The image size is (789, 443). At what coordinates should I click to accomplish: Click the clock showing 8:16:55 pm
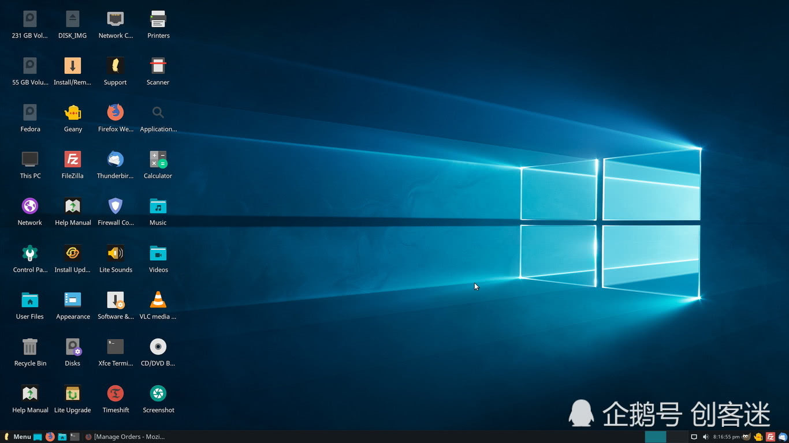(726, 437)
